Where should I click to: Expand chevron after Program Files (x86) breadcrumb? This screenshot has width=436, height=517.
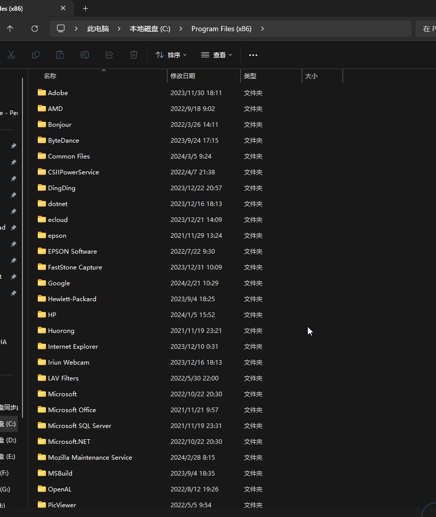[262, 29]
